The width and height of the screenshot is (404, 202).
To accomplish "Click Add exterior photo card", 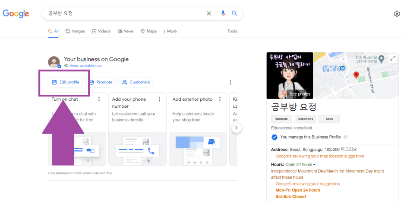I will coord(198,128).
